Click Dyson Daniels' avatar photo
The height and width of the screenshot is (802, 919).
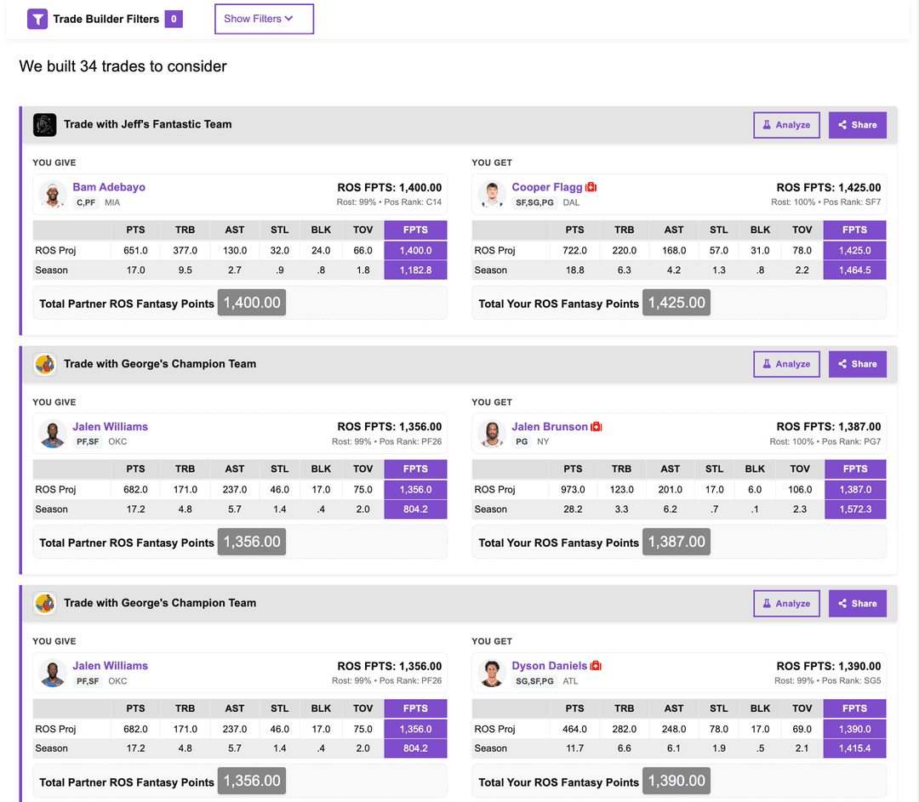[492, 673]
